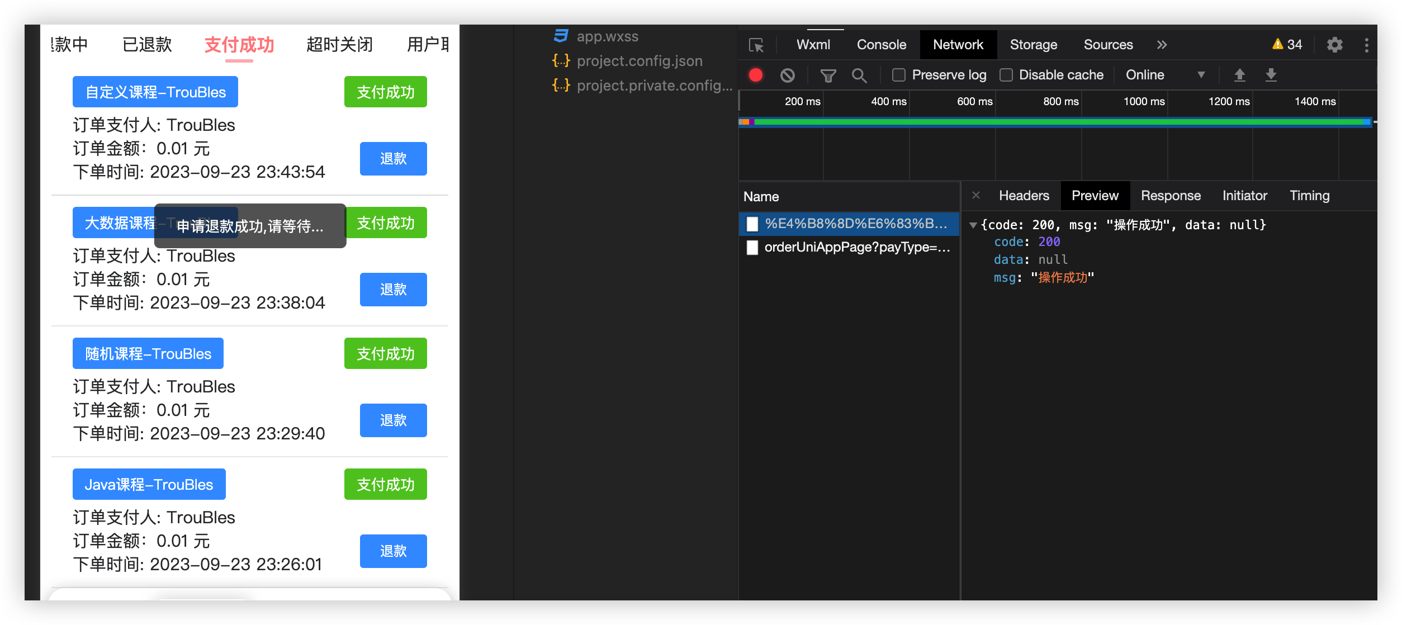Viewport: 1402px width, 625px height.
Task: Click the import HAR upload arrow icon
Action: tap(1239, 75)
